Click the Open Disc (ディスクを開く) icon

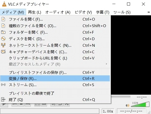tap(3, 39)
